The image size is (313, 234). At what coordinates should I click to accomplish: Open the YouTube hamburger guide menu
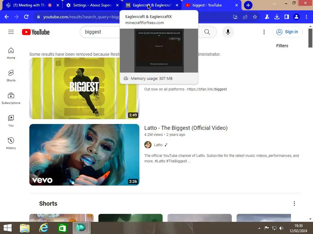coord(11,32)
